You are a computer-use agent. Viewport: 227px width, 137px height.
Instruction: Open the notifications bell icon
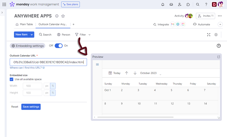click(x=163, y=5)
